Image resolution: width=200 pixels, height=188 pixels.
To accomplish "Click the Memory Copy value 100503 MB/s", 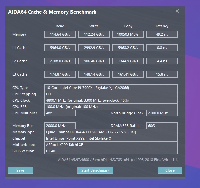I will (x=128, y=34).
